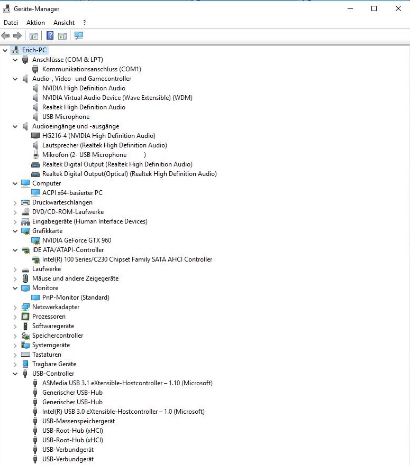Select Realtek Digital Output(Optical) entry
Image resolution: width=410 pixels, height=465 pixels.
(130, 174)
